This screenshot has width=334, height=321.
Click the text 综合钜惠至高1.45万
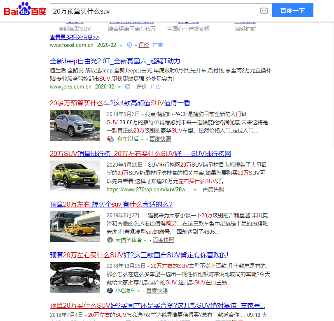click(132, 29)
